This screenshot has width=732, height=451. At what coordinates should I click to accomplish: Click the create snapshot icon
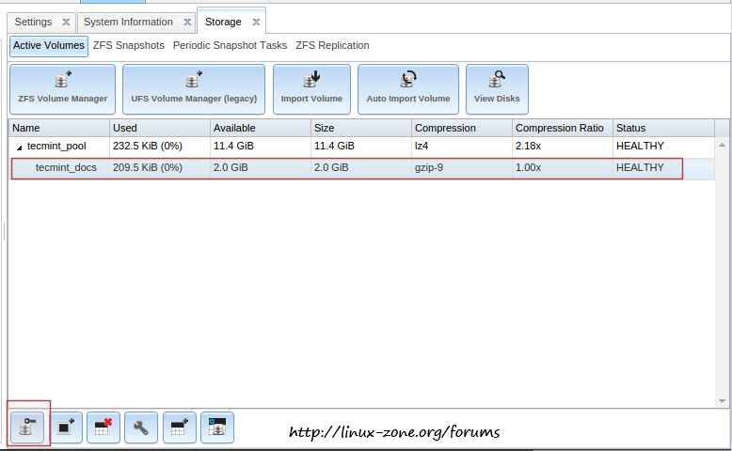[x=66, y=428]
